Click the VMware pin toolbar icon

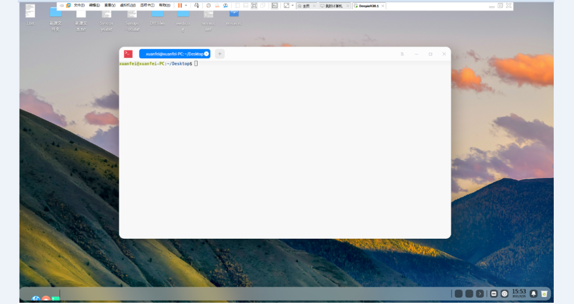tap(61, 5)
